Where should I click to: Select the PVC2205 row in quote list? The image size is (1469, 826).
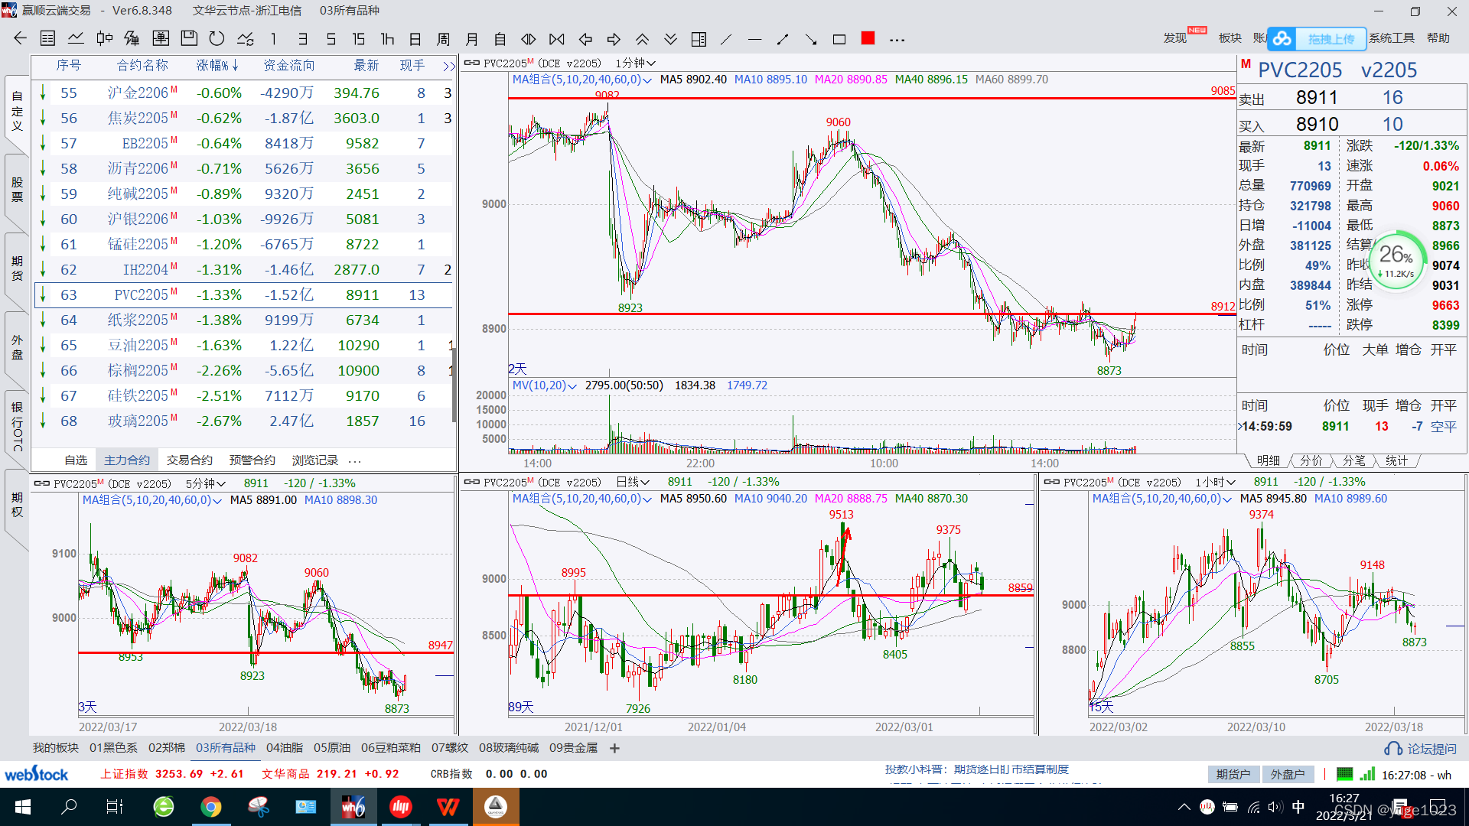(x=243, y=294)
